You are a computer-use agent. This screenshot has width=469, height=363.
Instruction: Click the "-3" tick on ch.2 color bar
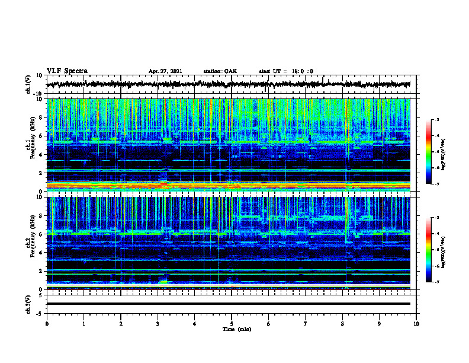pos(436,218)
